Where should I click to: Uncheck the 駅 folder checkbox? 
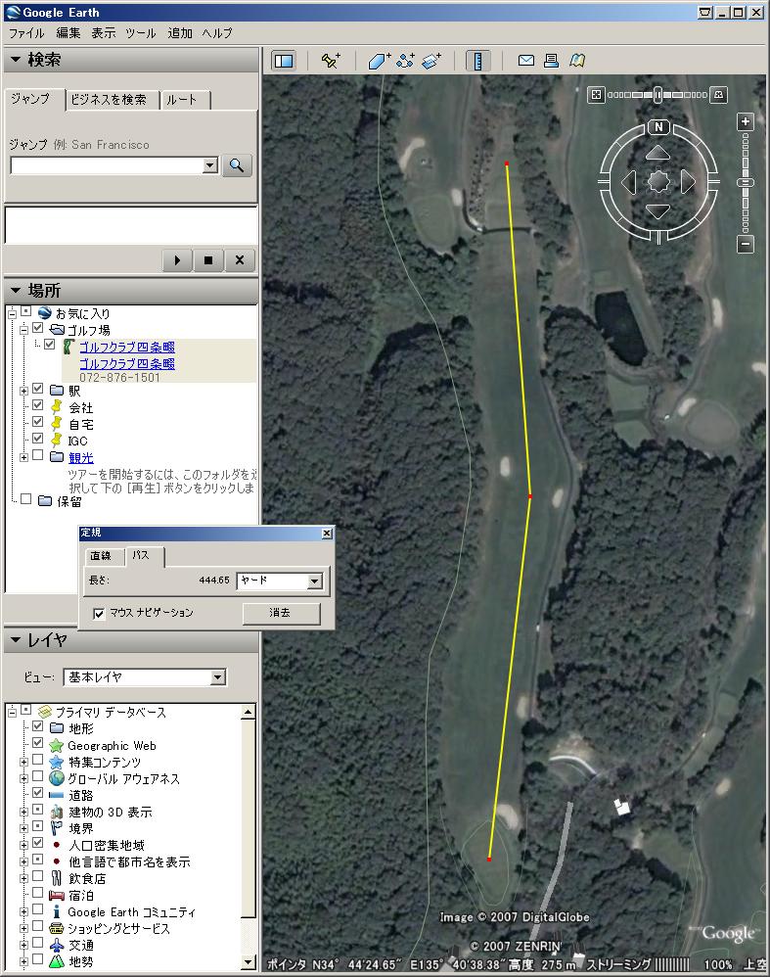(37, 389)
